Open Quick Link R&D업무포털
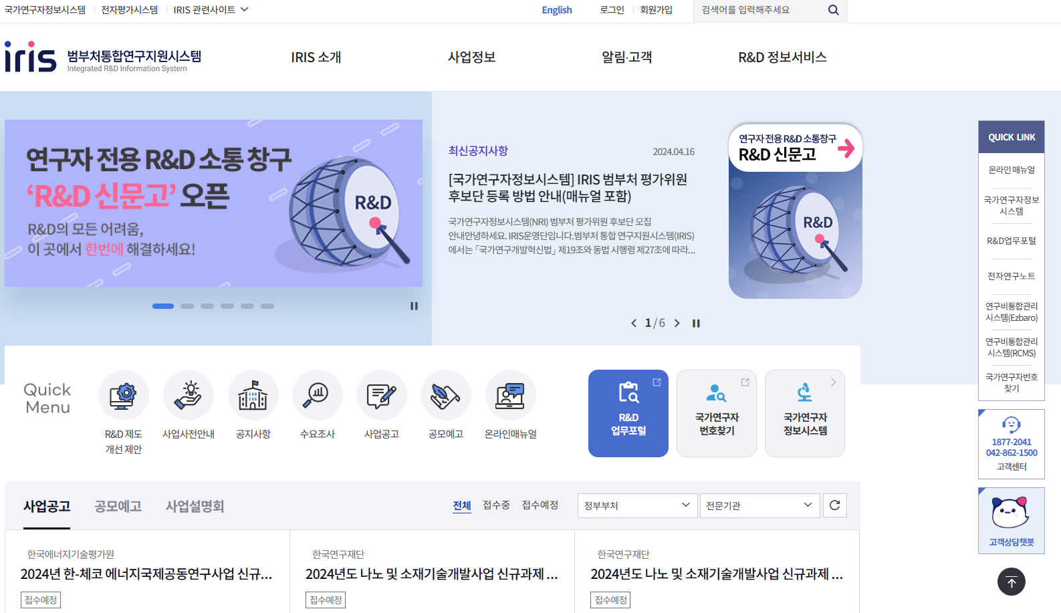1061x613 pixels. (1012, 241)
